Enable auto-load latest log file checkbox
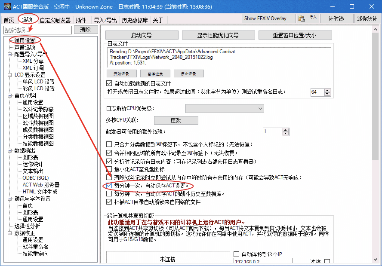 [109, 83]
